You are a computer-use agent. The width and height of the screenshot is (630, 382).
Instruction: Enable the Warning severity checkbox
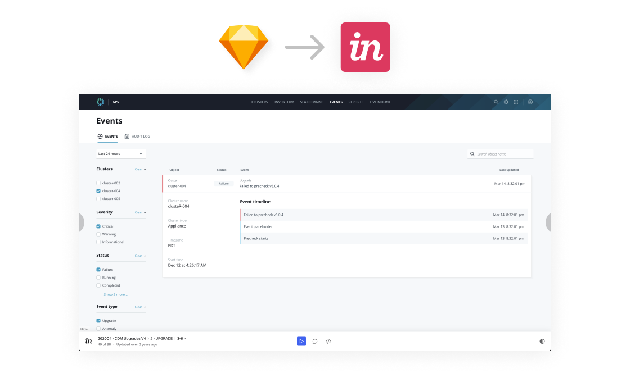tap(98, 234)
